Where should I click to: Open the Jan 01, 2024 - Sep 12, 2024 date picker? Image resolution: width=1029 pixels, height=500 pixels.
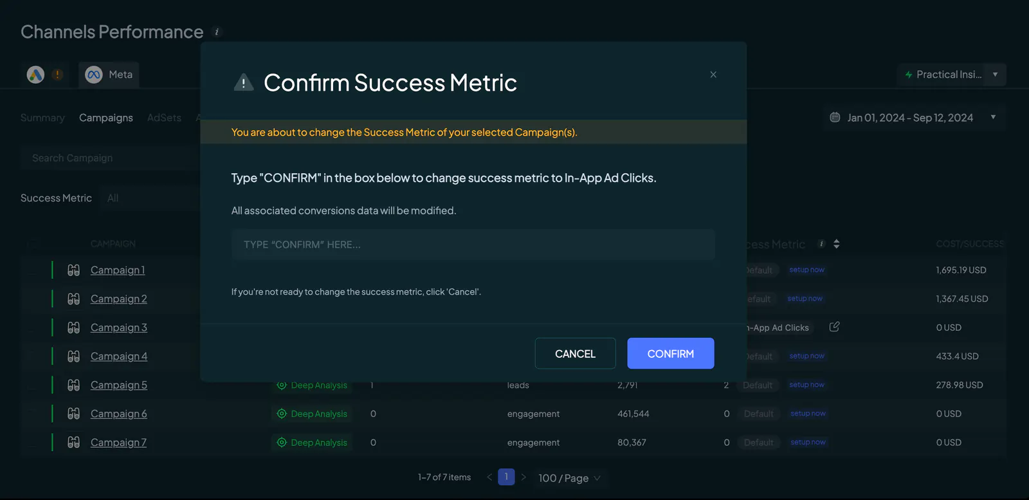[x=915, y=118]
